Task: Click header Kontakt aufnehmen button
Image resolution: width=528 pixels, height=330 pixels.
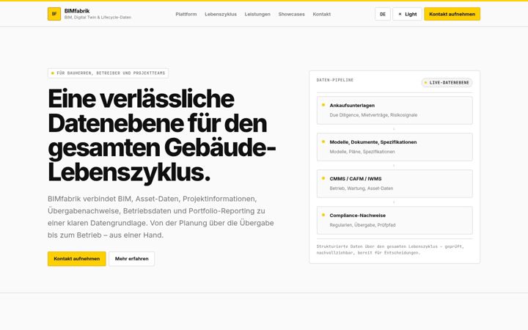Action: pos(452,14)
